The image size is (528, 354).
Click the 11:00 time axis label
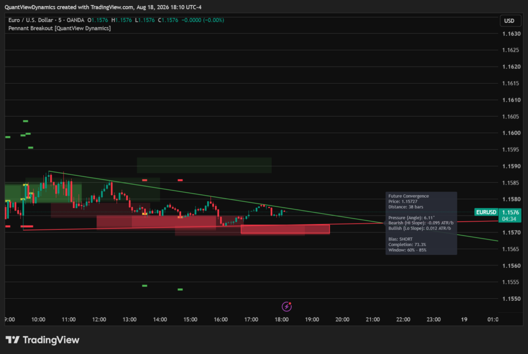69,319
